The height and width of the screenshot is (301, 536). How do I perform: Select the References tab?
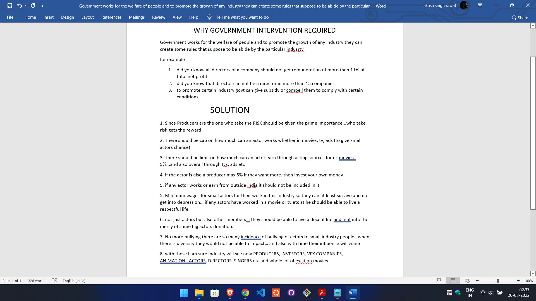[111, 17]
